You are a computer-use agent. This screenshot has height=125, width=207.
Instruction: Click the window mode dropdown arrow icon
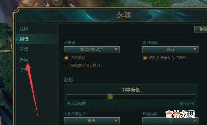click(195, 50)
